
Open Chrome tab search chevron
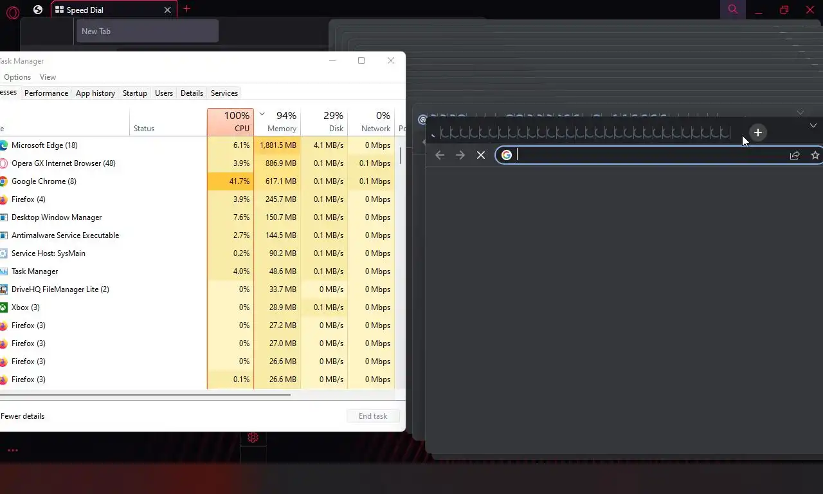[x=813, y=125]
